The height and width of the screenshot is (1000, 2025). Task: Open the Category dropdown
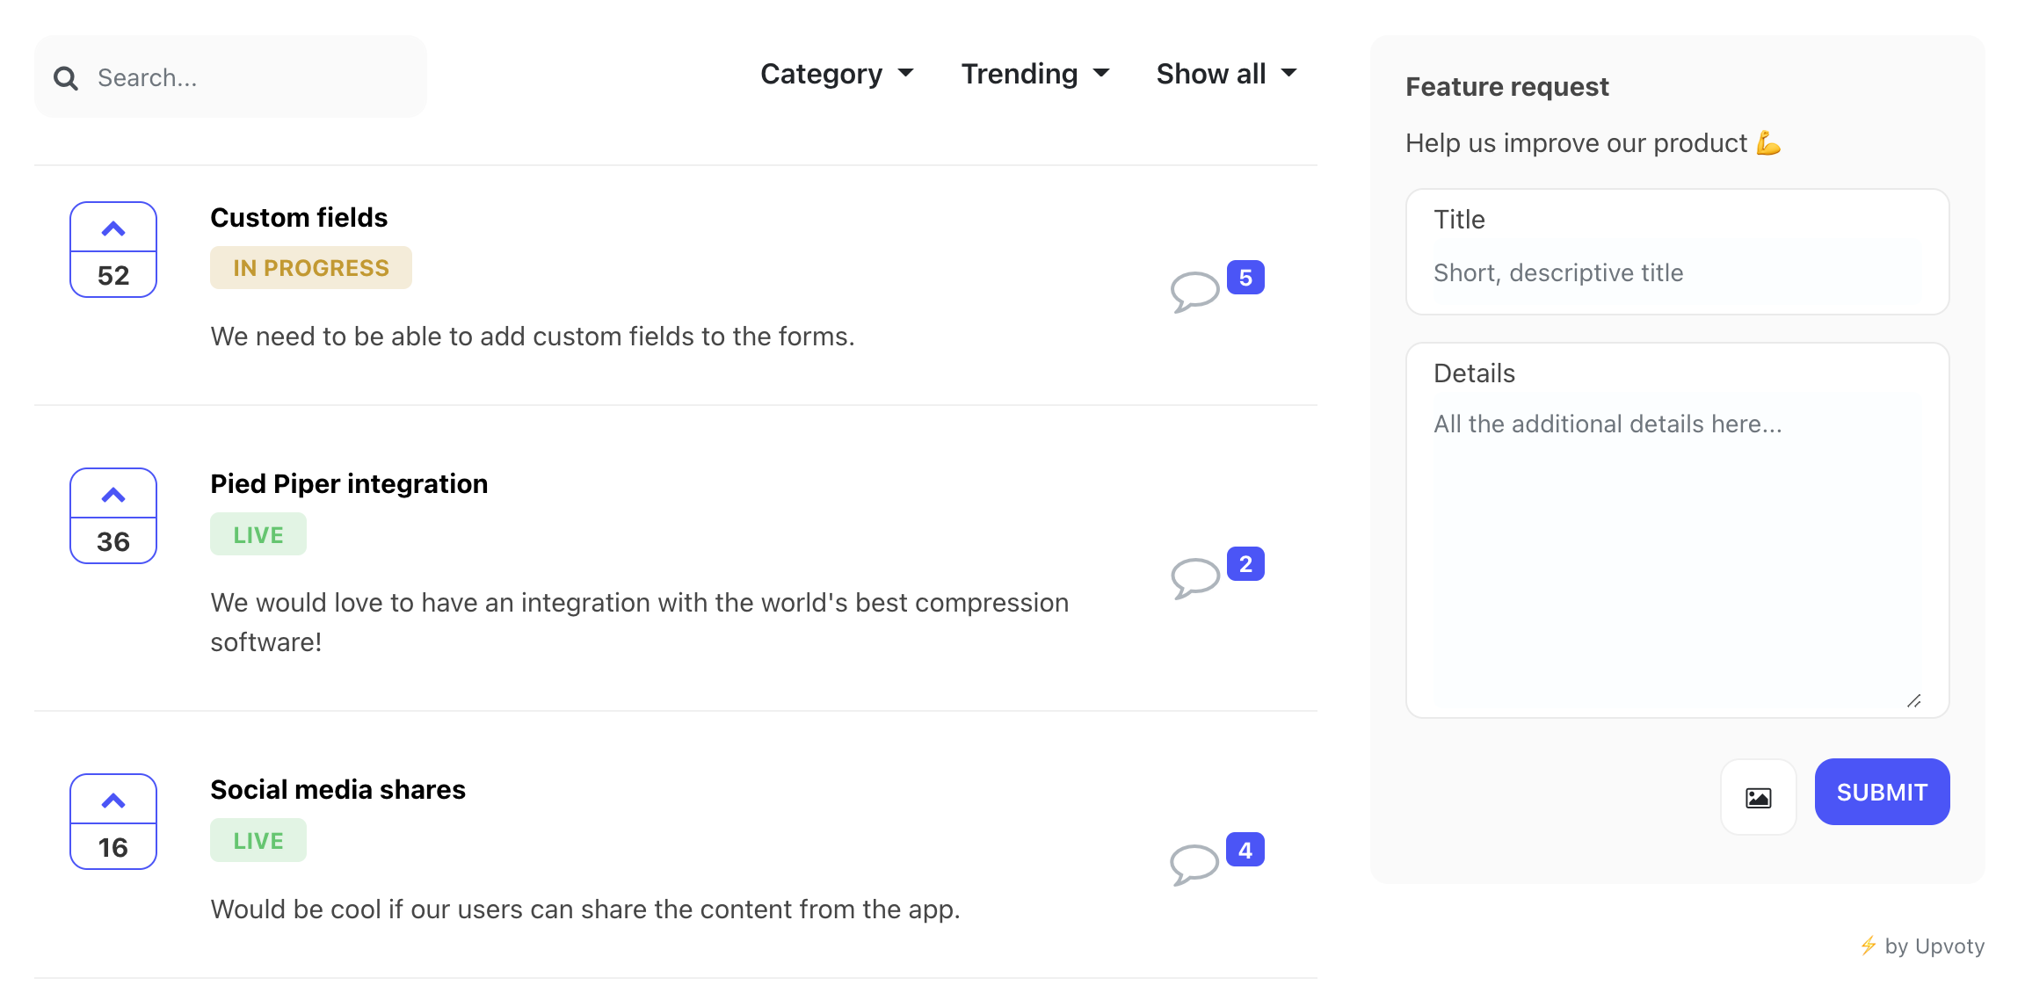click(x=837, y=74)
